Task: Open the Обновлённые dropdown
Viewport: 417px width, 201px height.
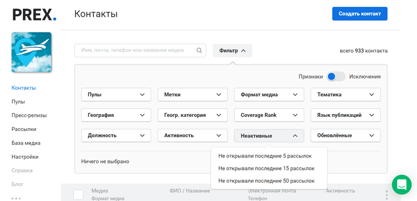Action: pyautogui.click(x=345, y=135)
